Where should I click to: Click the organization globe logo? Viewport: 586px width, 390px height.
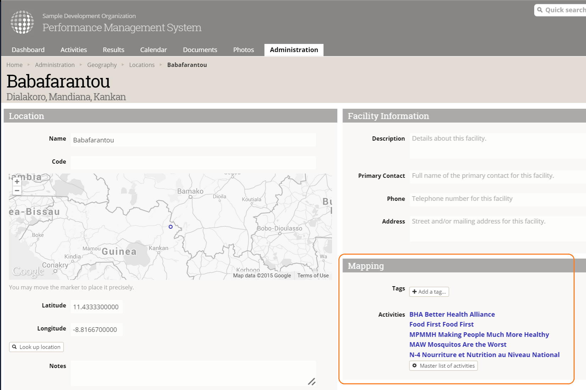(22, 22)
